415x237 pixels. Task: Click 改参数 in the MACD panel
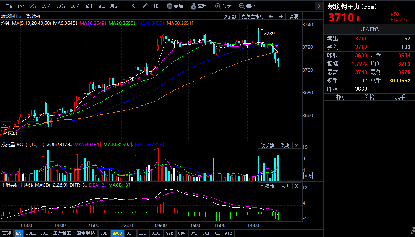(267, 186)
